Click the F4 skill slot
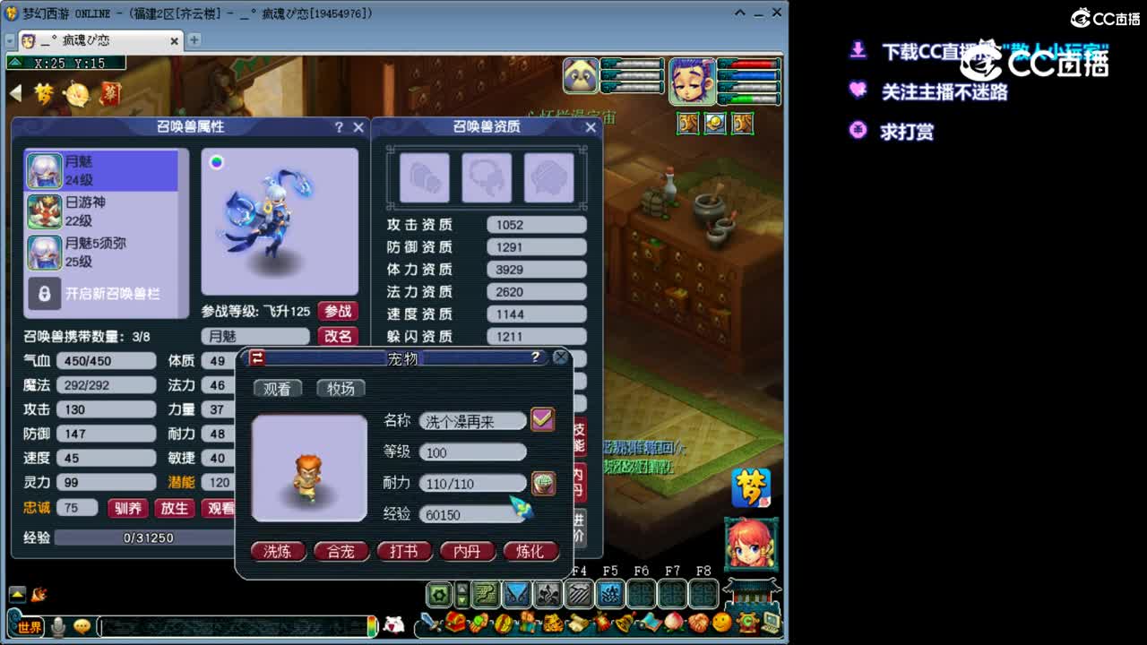The height and width of the screenshot is (645, 1147). (580, 594)
